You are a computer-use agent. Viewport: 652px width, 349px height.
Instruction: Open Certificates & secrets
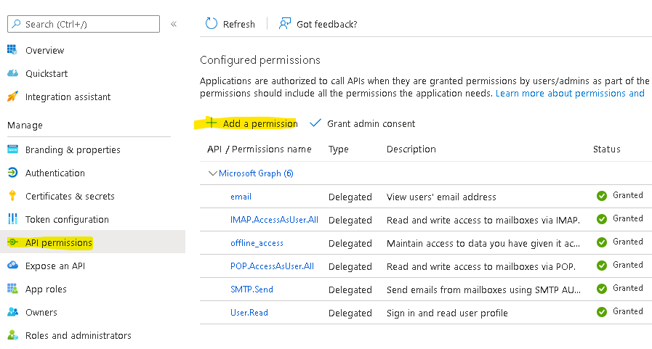(70, 197)
